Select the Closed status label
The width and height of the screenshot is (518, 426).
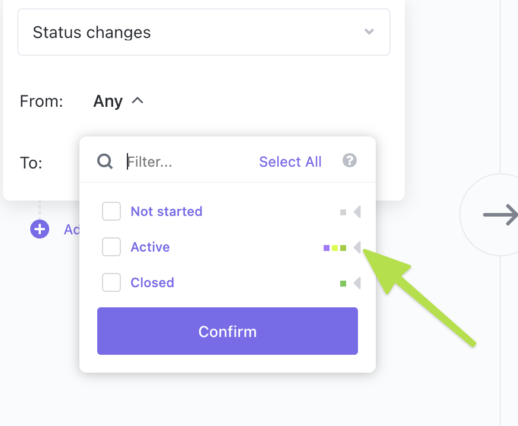pyautogui.click(x=152, y=282)
